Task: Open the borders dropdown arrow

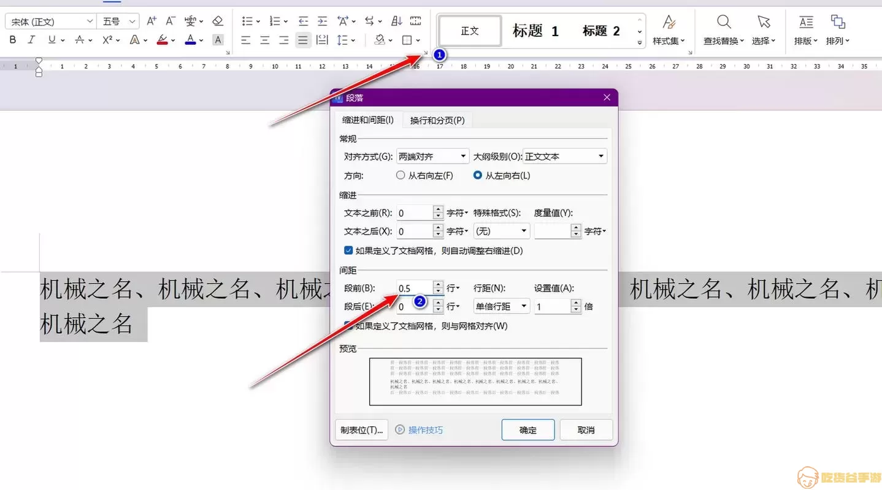Action: 418,40
